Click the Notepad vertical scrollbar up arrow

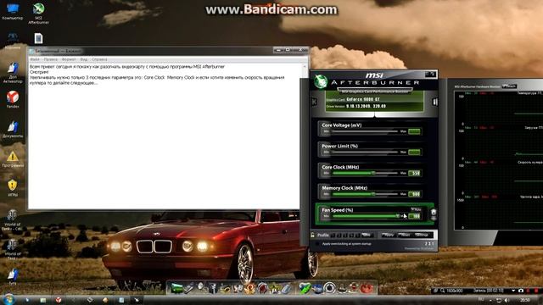point(305,66)
